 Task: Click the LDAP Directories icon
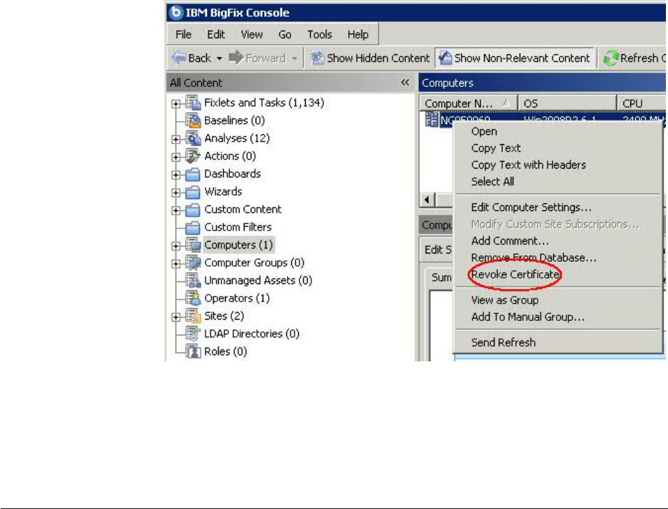tap(193, 334)
